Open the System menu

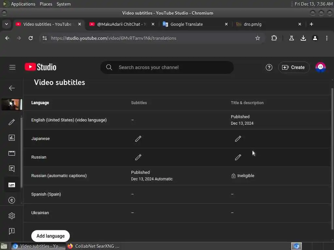pyautogui.click(x=64, y=4)
